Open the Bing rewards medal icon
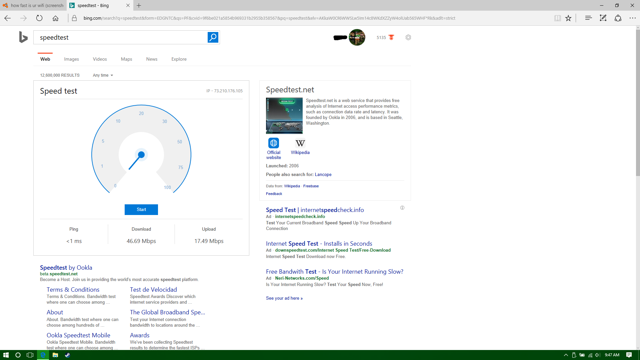The image size is (640, 360). click(x=391, y=37)
